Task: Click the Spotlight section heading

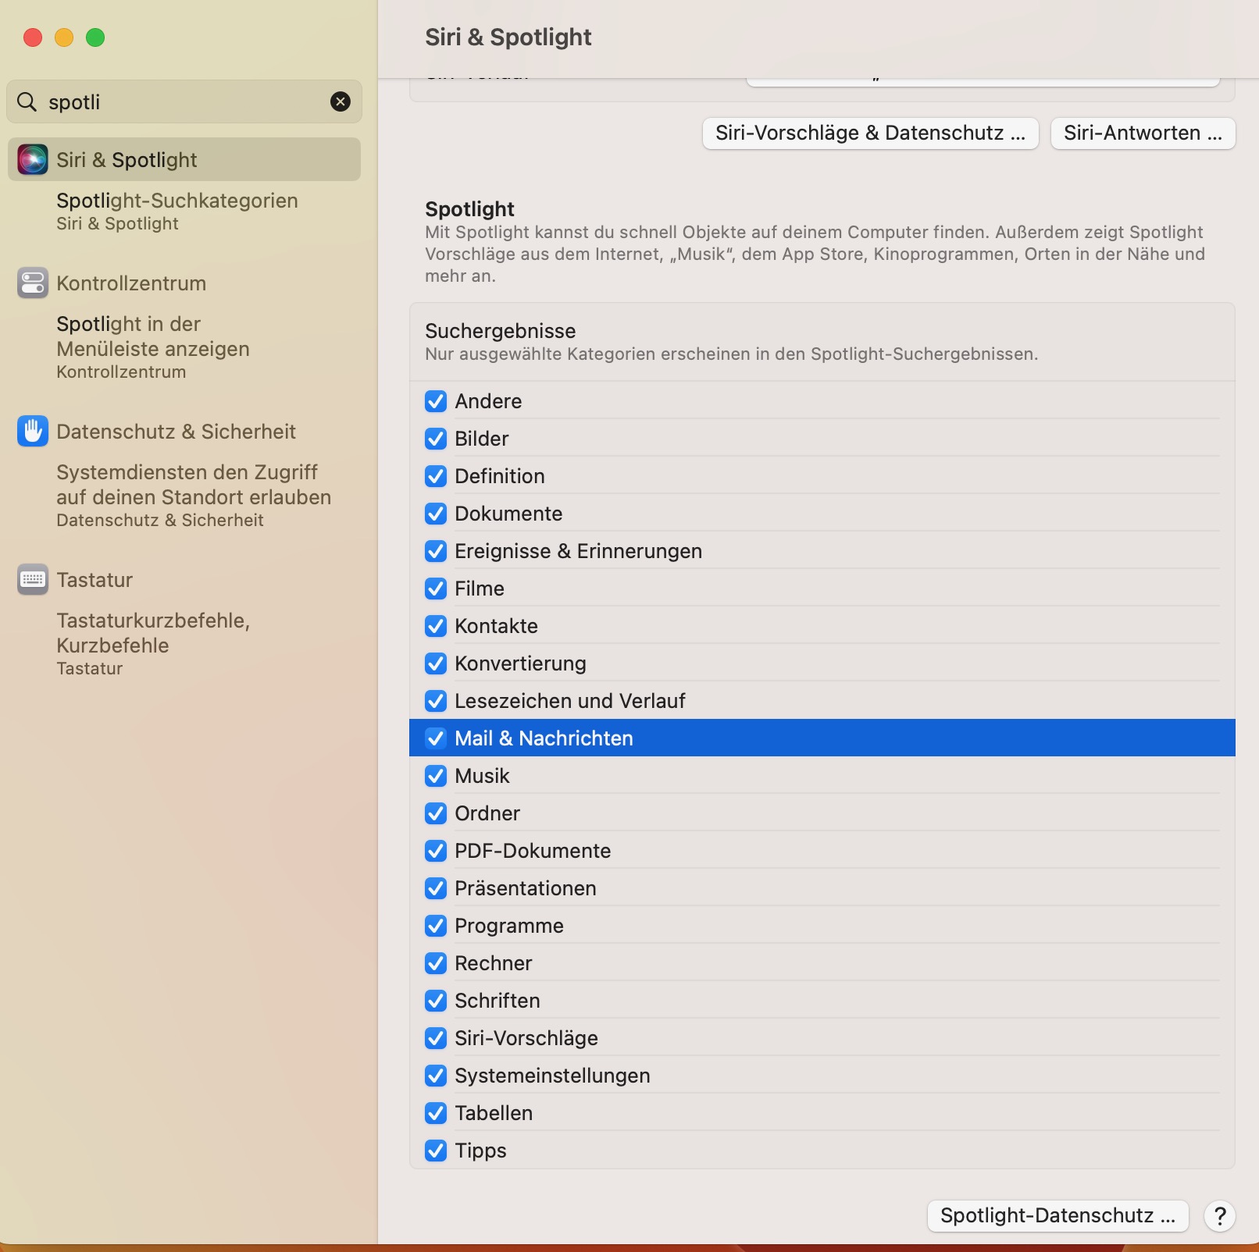Action: [469, 208]
